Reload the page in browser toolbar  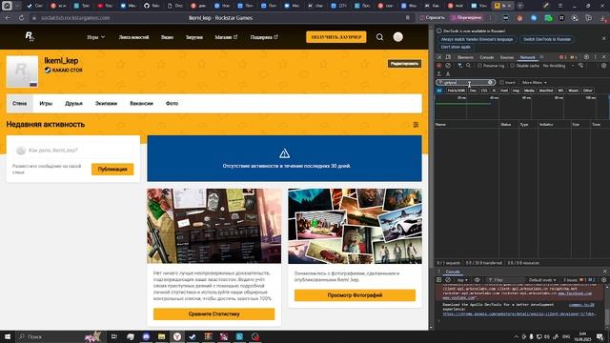21,18
